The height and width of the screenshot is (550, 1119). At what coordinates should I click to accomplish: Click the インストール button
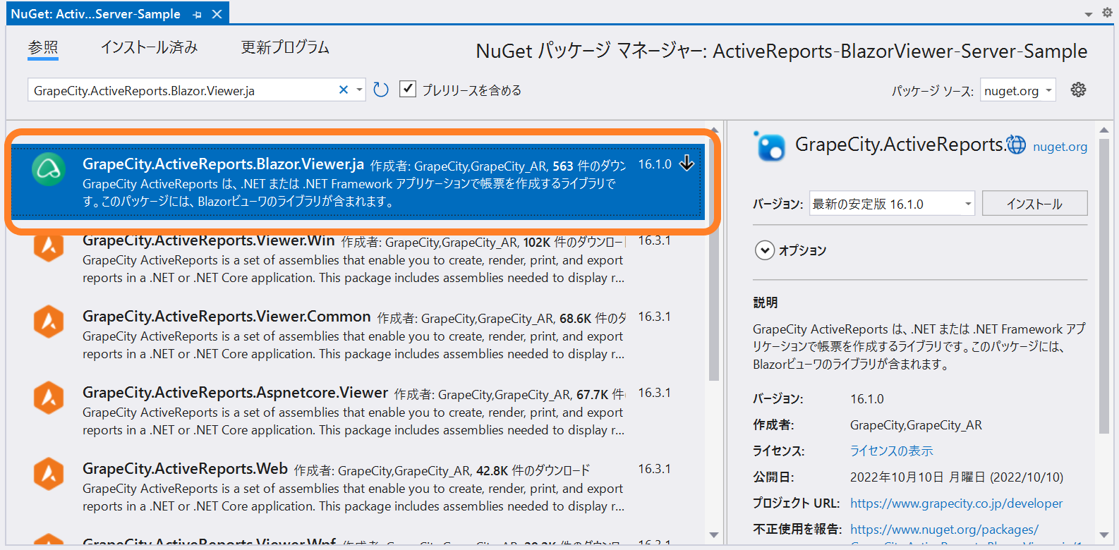(1034, 204)
